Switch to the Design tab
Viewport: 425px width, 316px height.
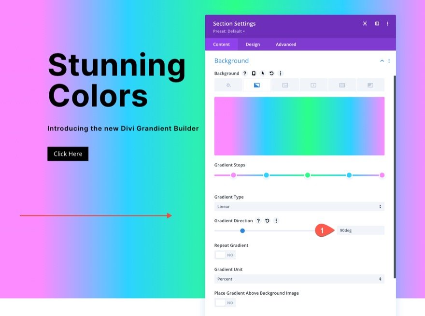click(x=253, y=44)
